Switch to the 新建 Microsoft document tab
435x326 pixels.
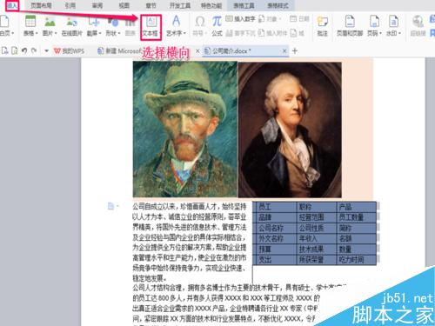119,51
